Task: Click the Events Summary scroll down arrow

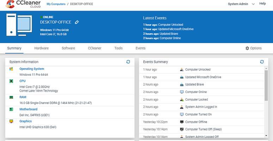Action: point(266,136)
